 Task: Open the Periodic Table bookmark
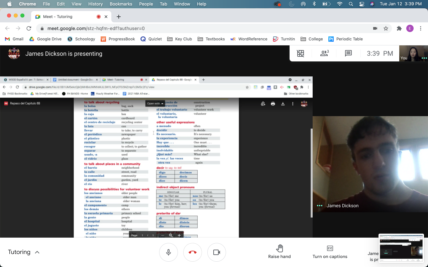345,39
